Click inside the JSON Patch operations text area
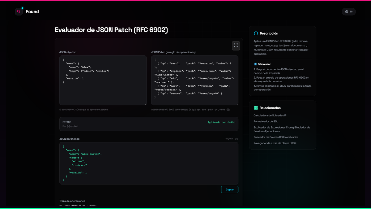371x209 pixels. (195, 80)
